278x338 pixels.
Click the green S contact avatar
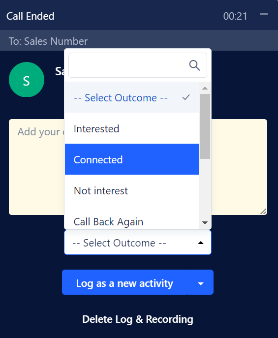[x=27, y=80]
